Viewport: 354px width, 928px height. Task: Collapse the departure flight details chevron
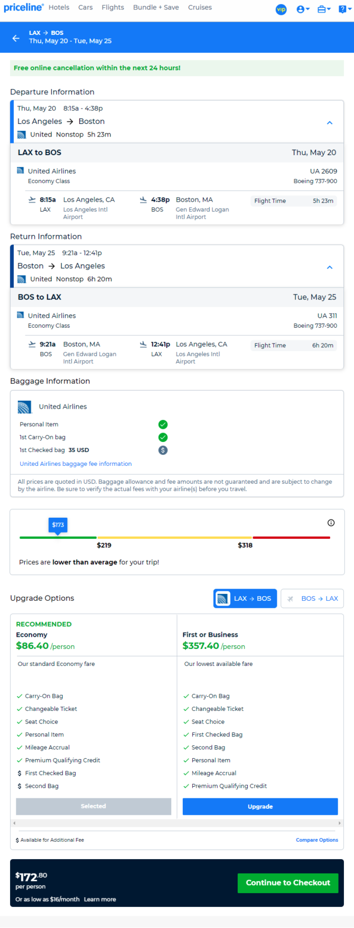pyautogui.click(x=330, y=122)
